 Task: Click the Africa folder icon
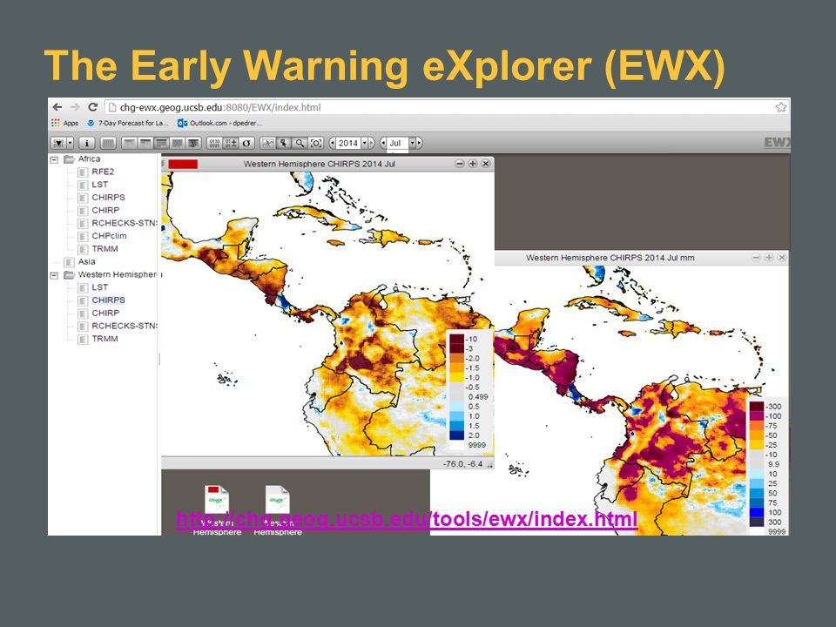coord(69,158)
